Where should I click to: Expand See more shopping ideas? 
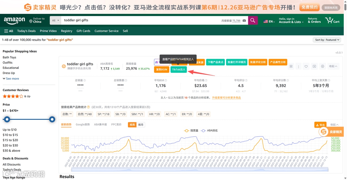(11, 79)
